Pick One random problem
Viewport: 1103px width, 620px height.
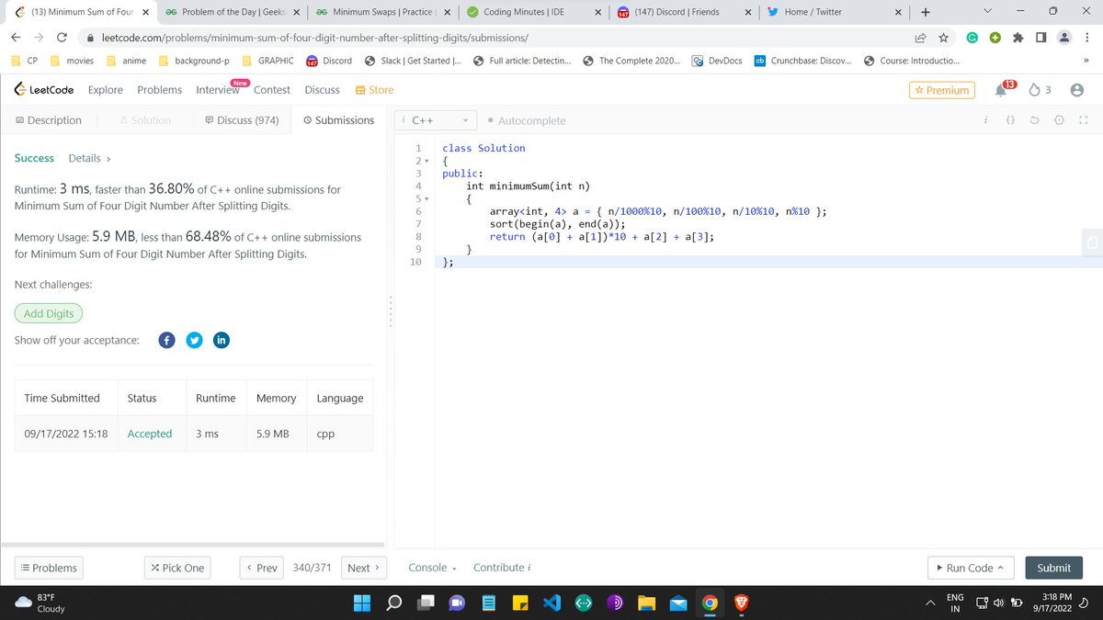pyautogui.click(x=177, y=568)
